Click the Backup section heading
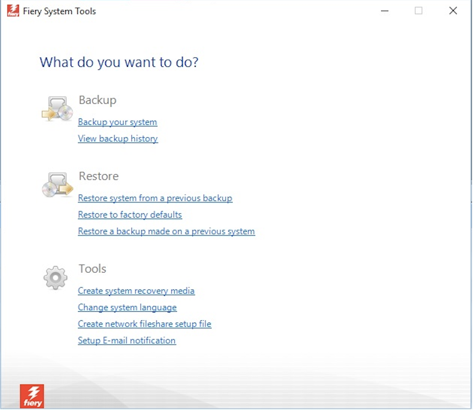The height and width of the screenshot is (410, 473). (98, 100)
